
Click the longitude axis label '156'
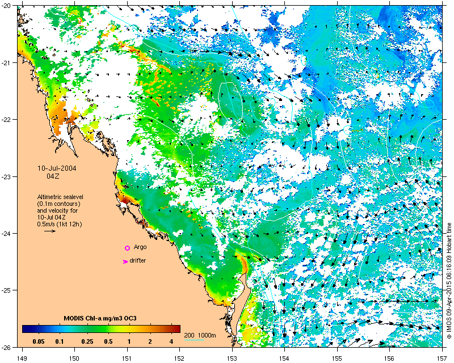pos(390,358)
